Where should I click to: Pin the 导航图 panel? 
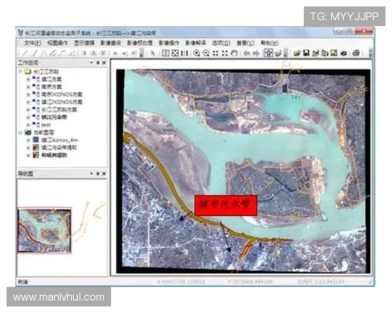98,173
